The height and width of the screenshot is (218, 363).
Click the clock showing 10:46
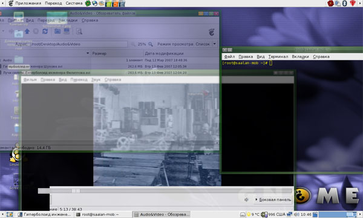coord(306,214)
